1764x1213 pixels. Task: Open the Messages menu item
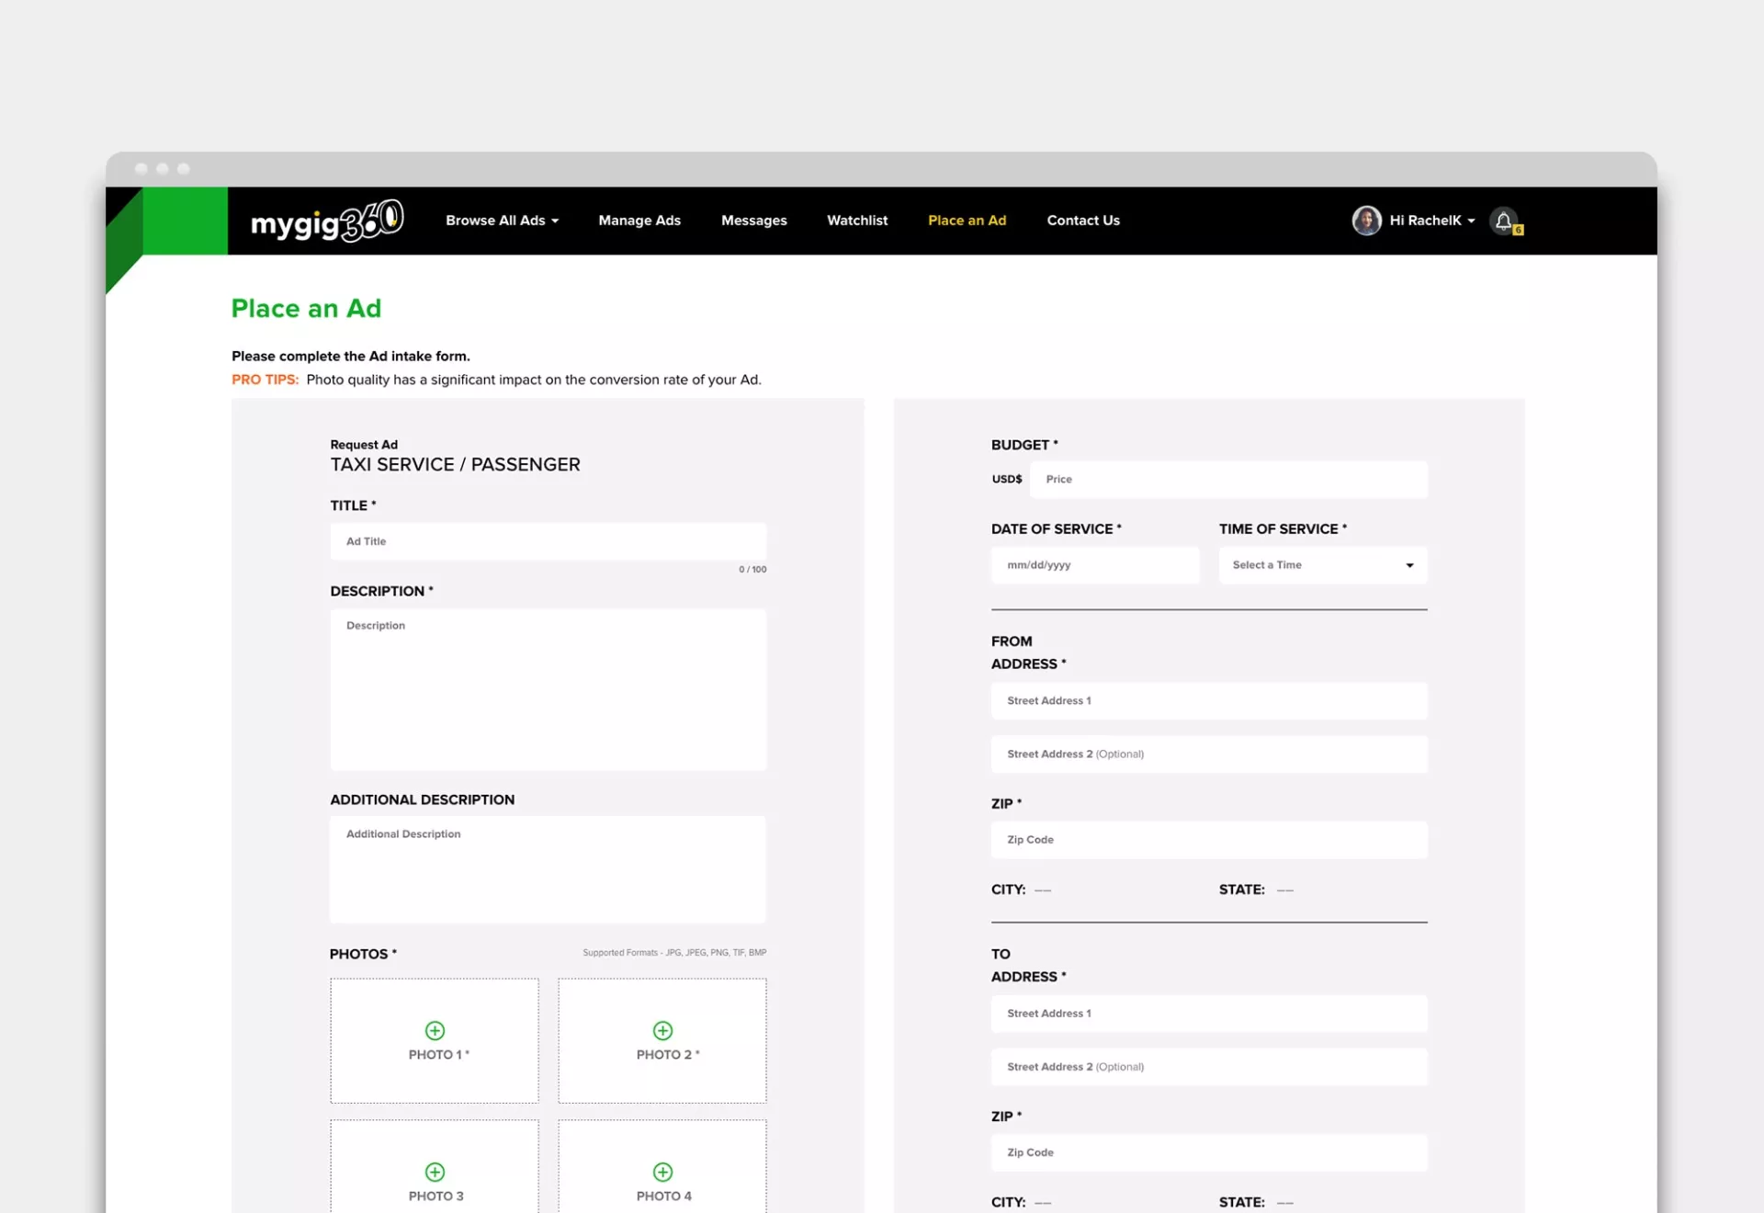(x=753, y=221)
